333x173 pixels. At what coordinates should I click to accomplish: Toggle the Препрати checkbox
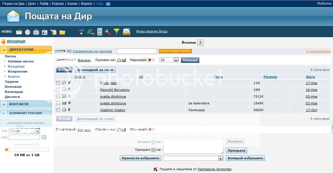pos(153,150)
